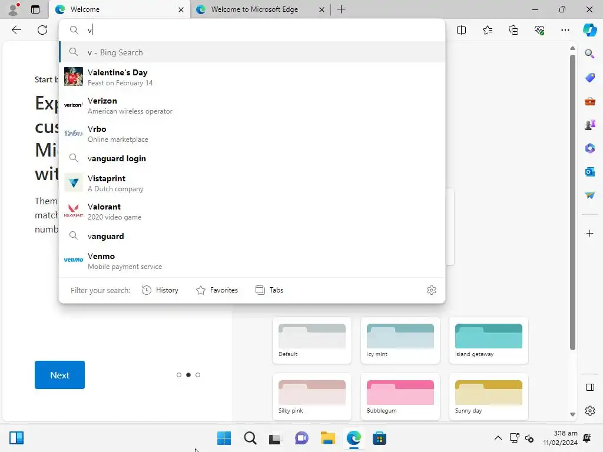603x452 pixels.
Task: Open the tab actions menu icon
Action: [35, 9]
